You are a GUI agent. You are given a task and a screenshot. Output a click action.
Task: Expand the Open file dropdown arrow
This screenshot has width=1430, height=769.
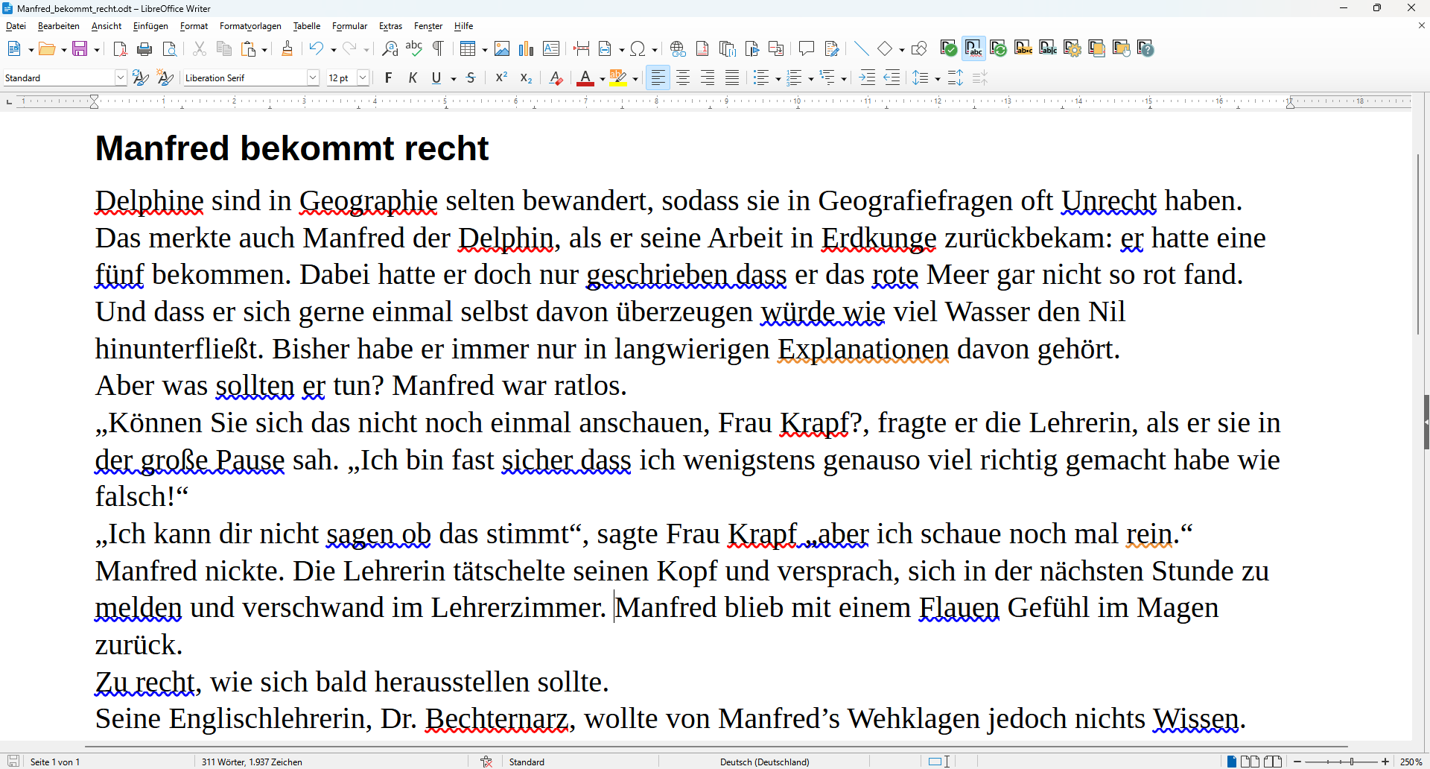(64, 50)
